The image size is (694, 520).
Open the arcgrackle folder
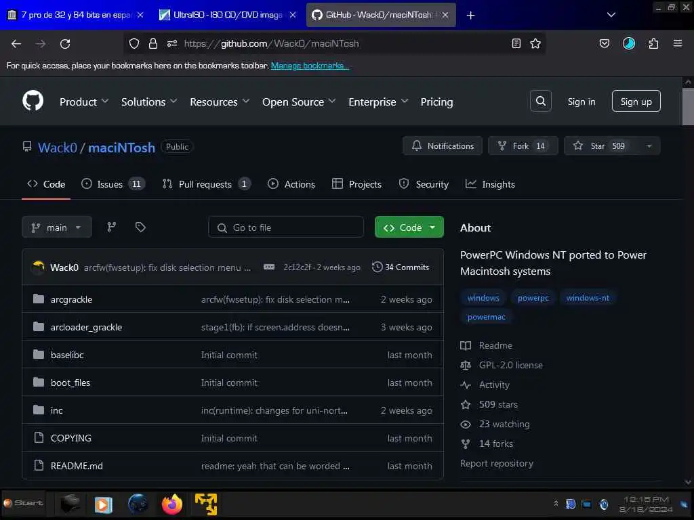tap(71, 299)
